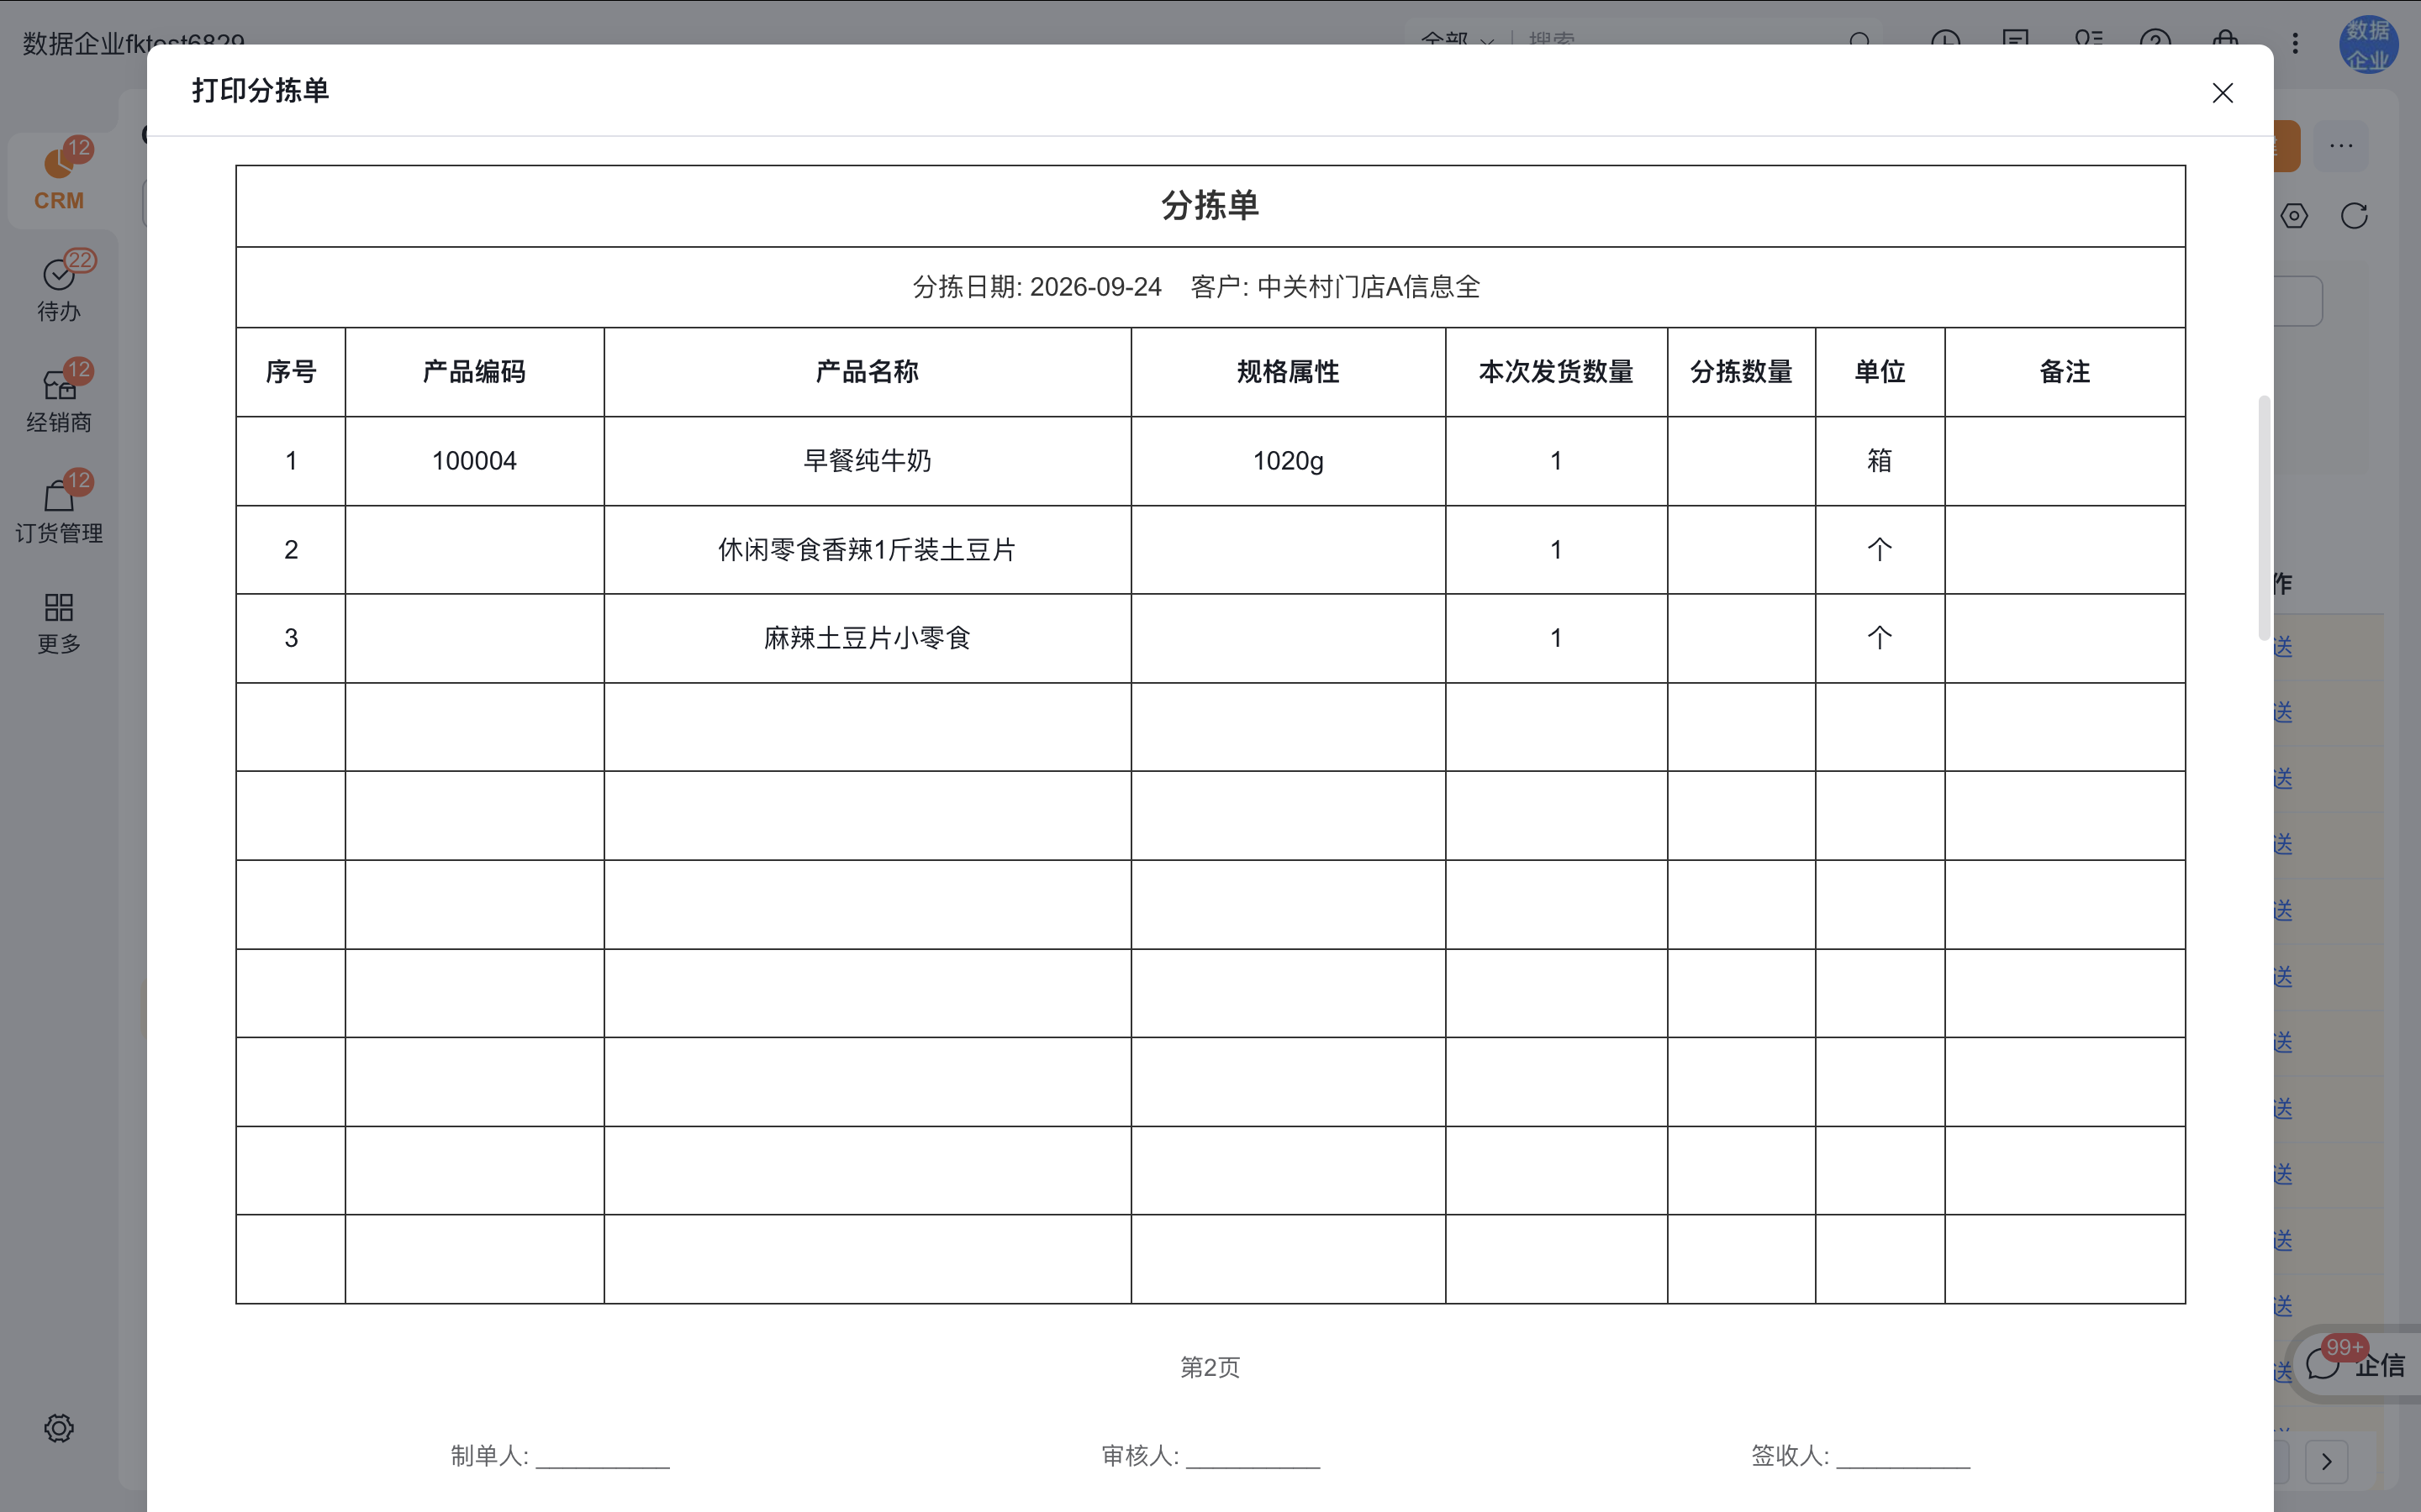Screen dimensions: 2421x1512
Task: Go to next page arrow
Action: click(2327, 1461)
